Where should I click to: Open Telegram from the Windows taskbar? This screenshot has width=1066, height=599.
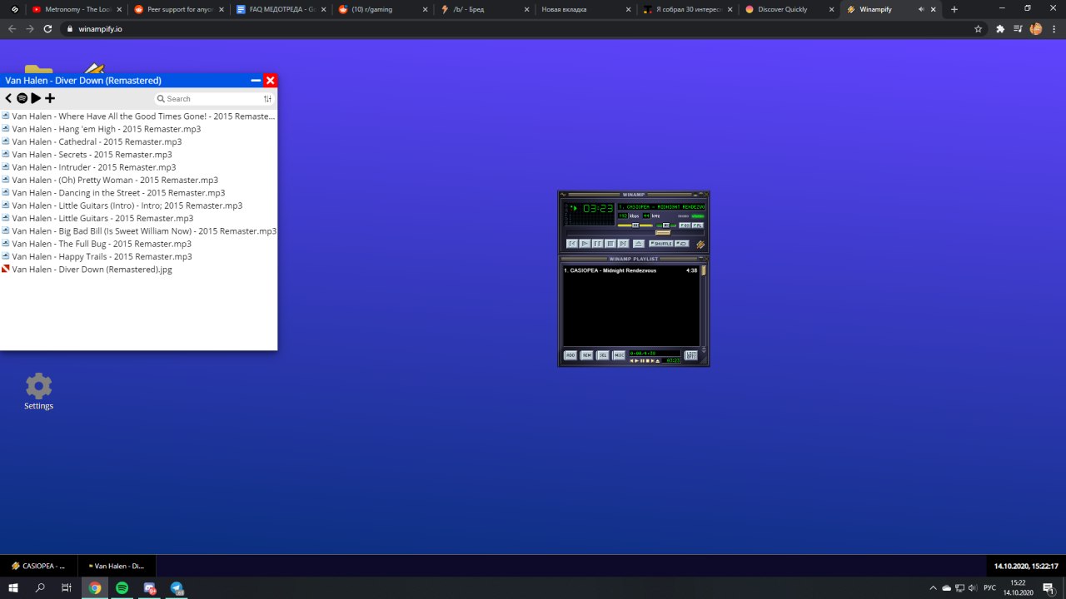coord(177,587)
